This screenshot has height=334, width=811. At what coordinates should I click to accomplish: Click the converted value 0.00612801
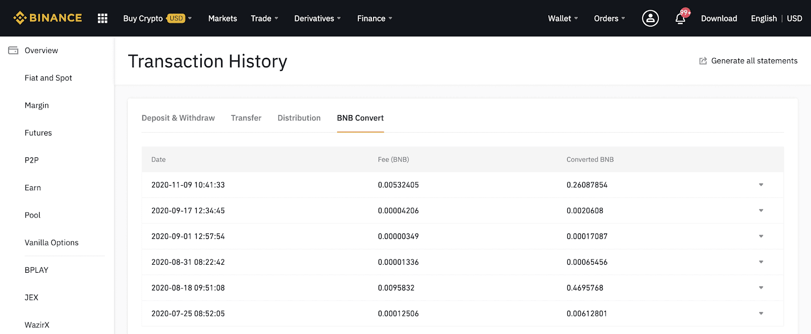587,314
